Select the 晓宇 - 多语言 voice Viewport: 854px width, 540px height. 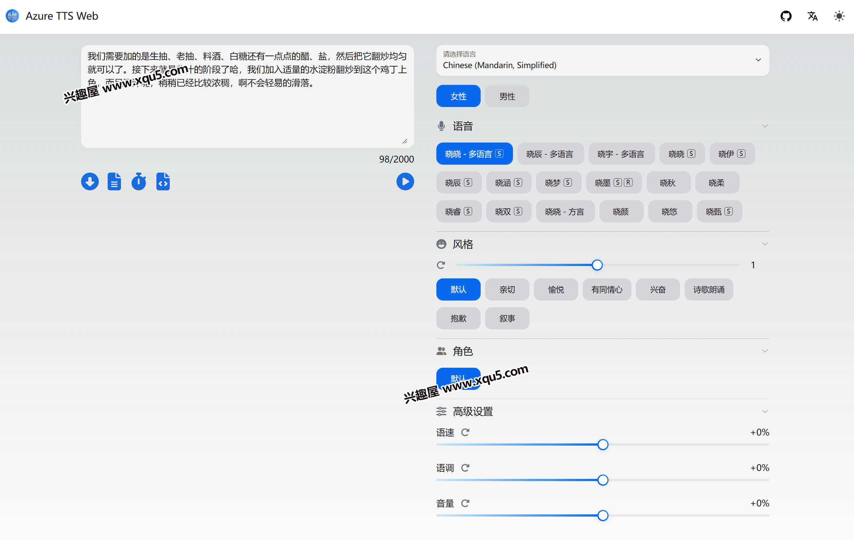tap(621, 154)
